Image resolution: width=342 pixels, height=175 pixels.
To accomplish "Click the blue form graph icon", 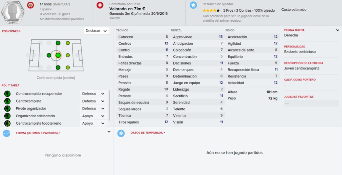I will [x=7, y=133].
